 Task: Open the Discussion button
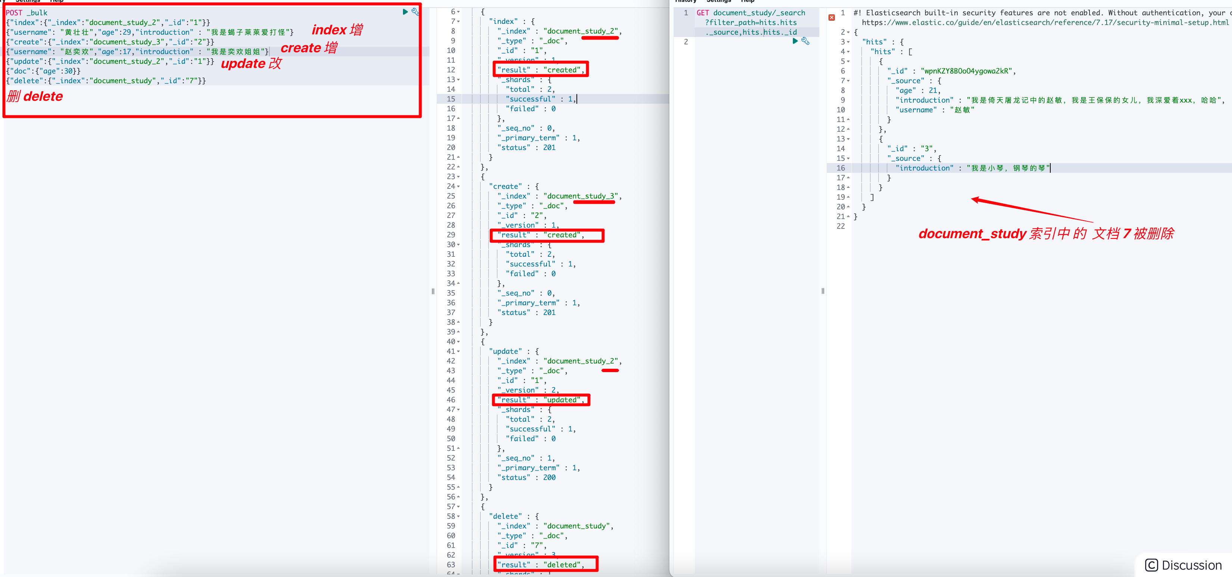(1184, 565)
